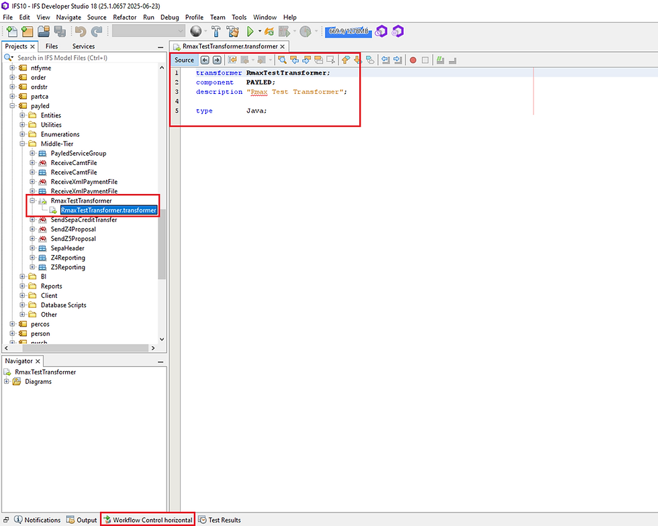Undo the last action via toolbar

(81, 32)
